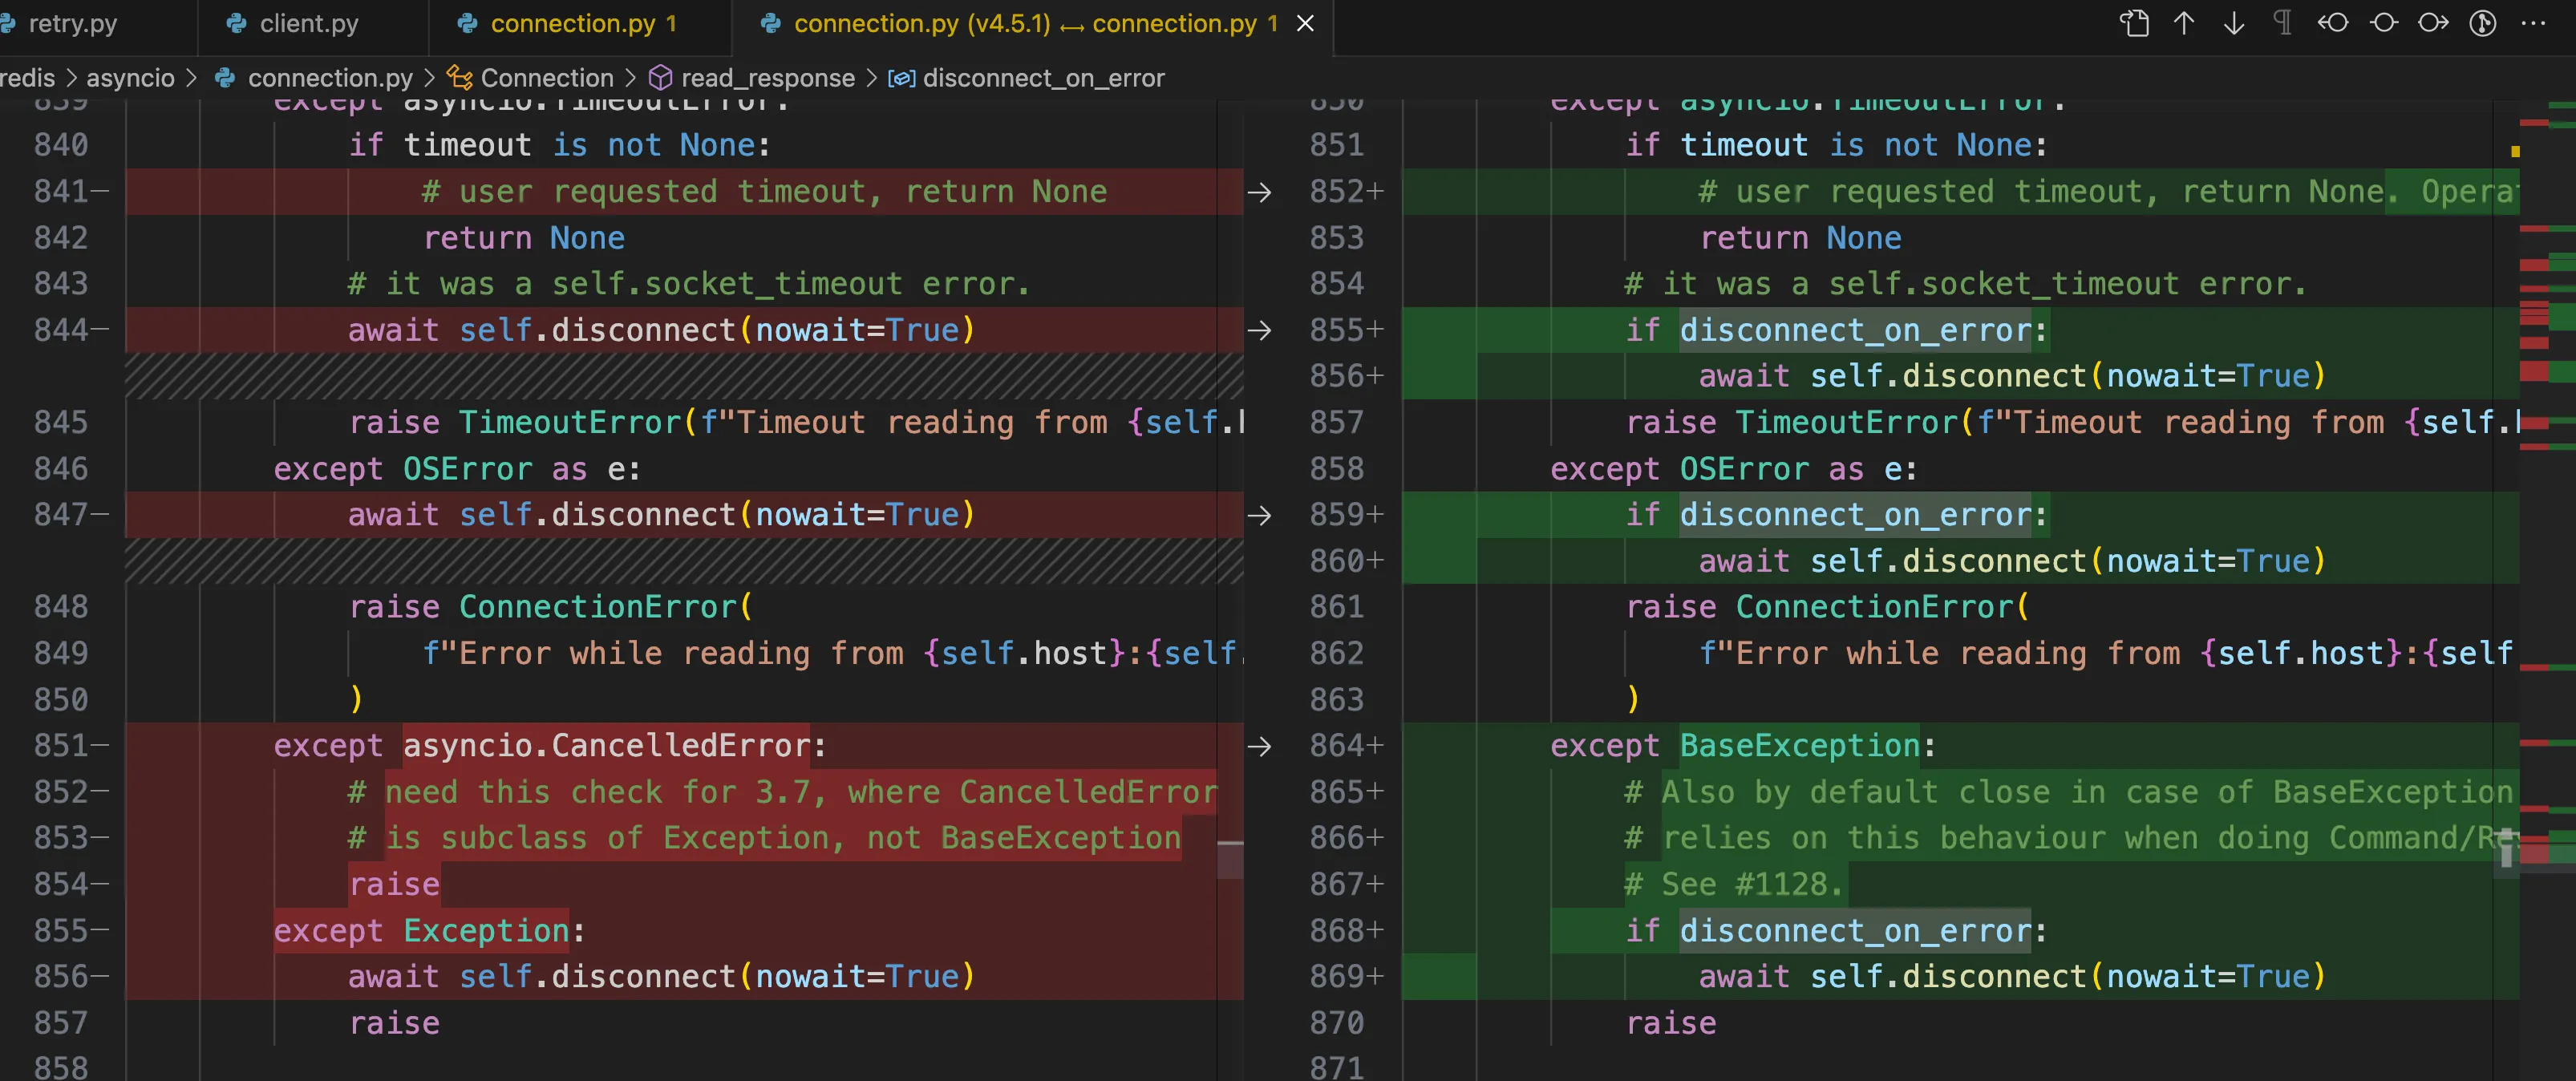Viewport: 2576px width, 1081px height.
Task: Revert change arrow at line 841
Action: click(x=1259, y=192)
